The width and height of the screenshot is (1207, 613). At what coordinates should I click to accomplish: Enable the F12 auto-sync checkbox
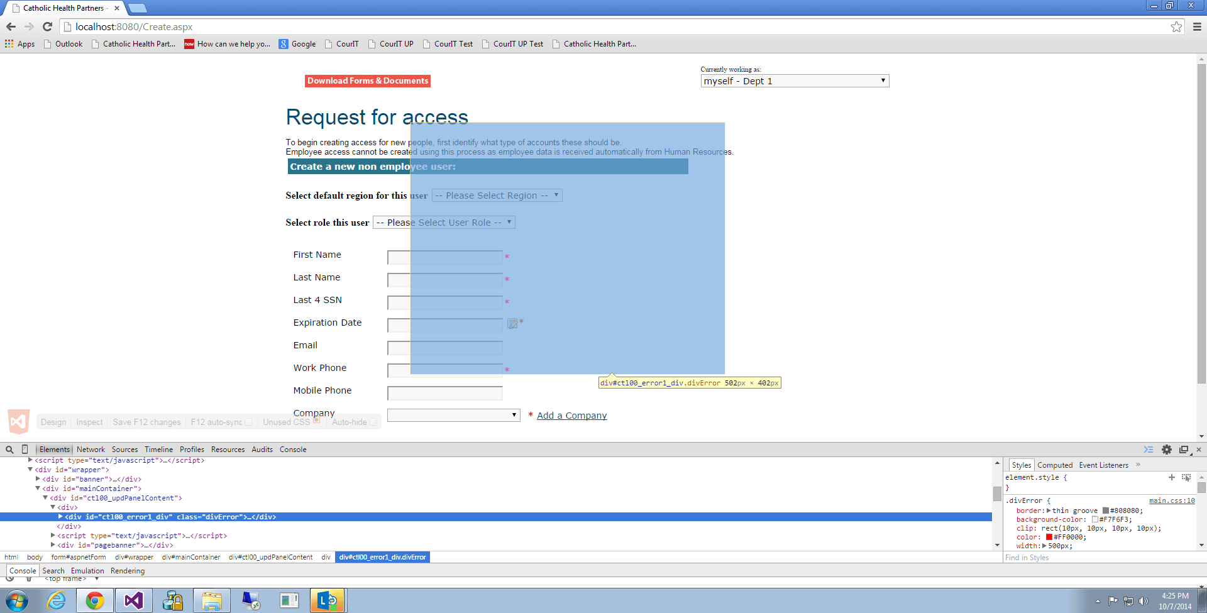click(x=248, y=422)
